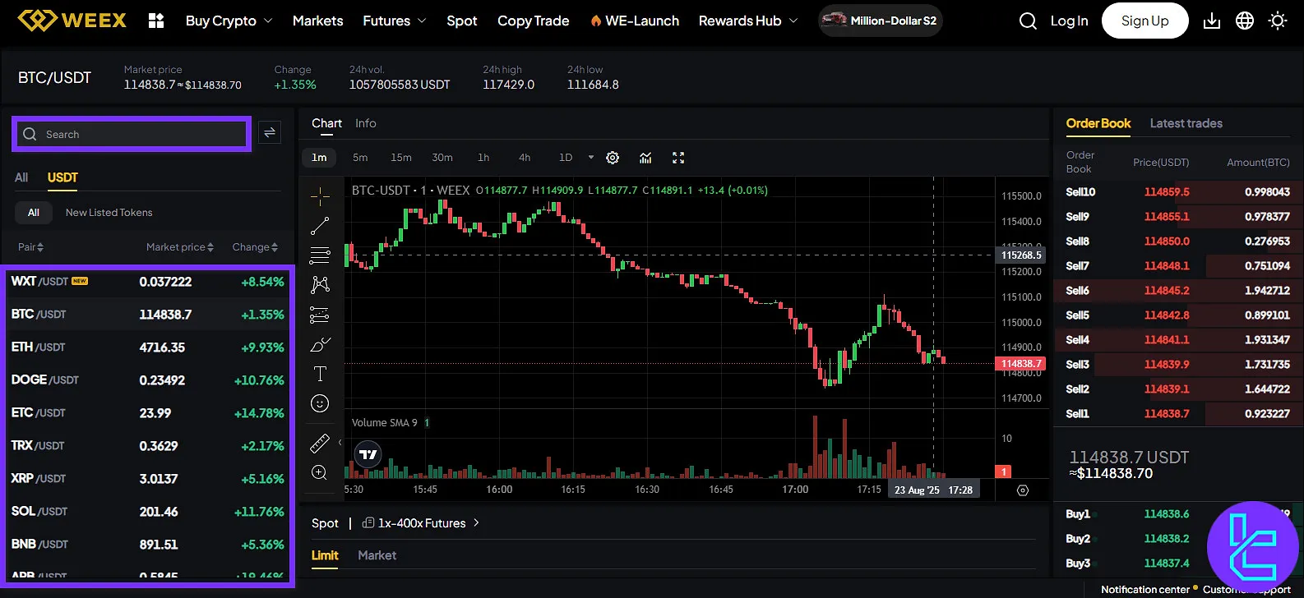Screen dimensions: 1304x598
Task: Select the 5m chart timeframe
Action: tap(360, 158)
